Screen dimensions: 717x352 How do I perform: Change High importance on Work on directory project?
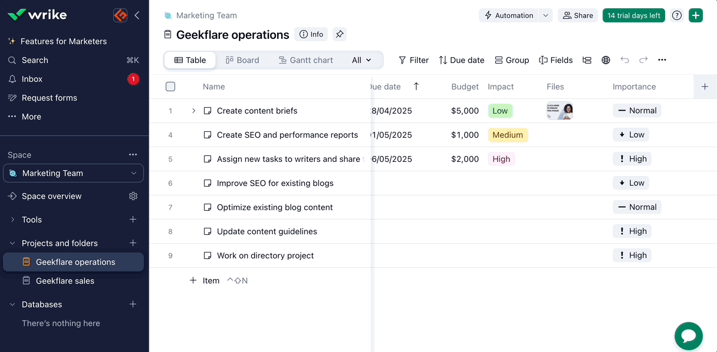click(632, 255)
